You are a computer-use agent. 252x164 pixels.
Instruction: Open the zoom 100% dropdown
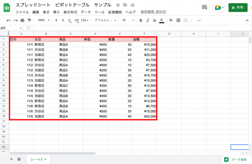[x=43, y=20]
